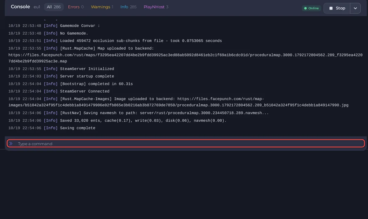
Task: Select the '[Bootstrap] completed in 60.31s' line
Action: click(x=71, y=84)
